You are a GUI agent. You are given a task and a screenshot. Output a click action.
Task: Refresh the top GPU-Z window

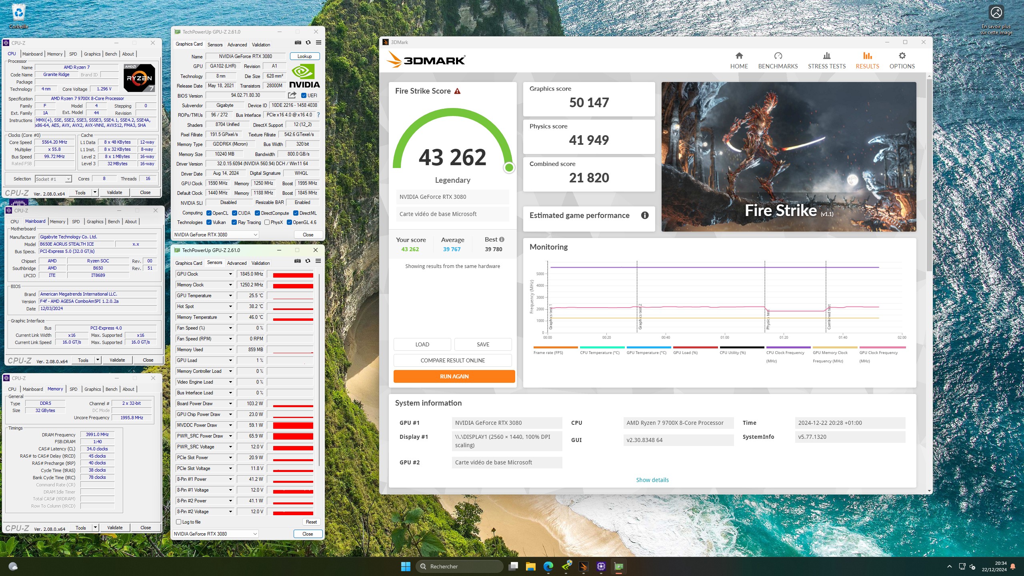click(308, 42)
